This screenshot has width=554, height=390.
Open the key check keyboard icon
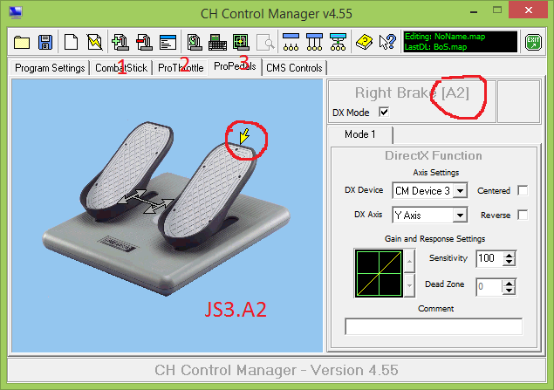pyautogui.click(x=217, y=43)
